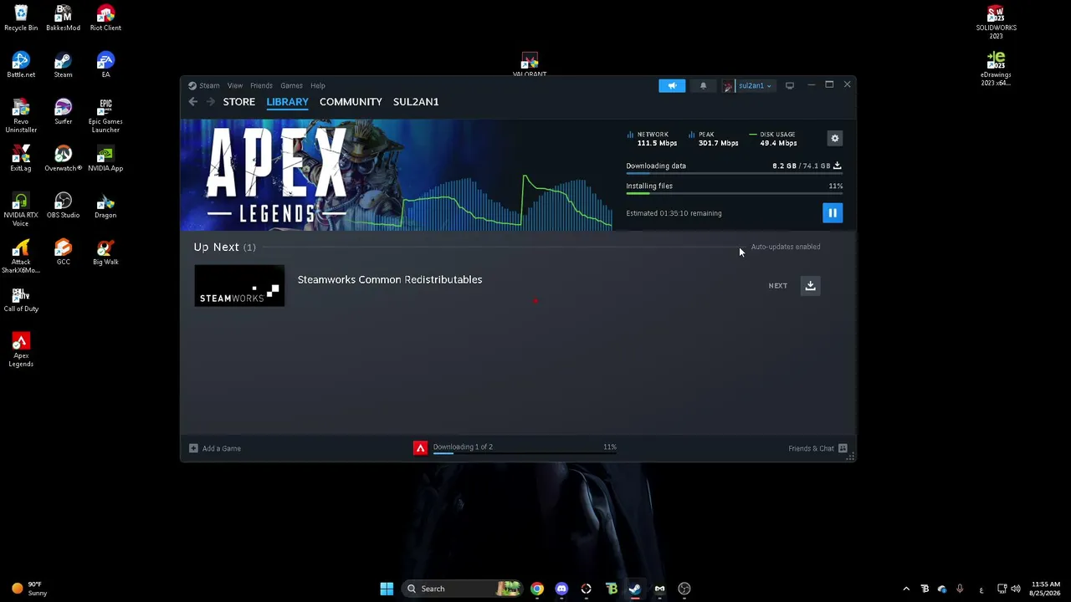
Task: Start the Steamworks Common Redistributables download now
Action: coord(810,286)
